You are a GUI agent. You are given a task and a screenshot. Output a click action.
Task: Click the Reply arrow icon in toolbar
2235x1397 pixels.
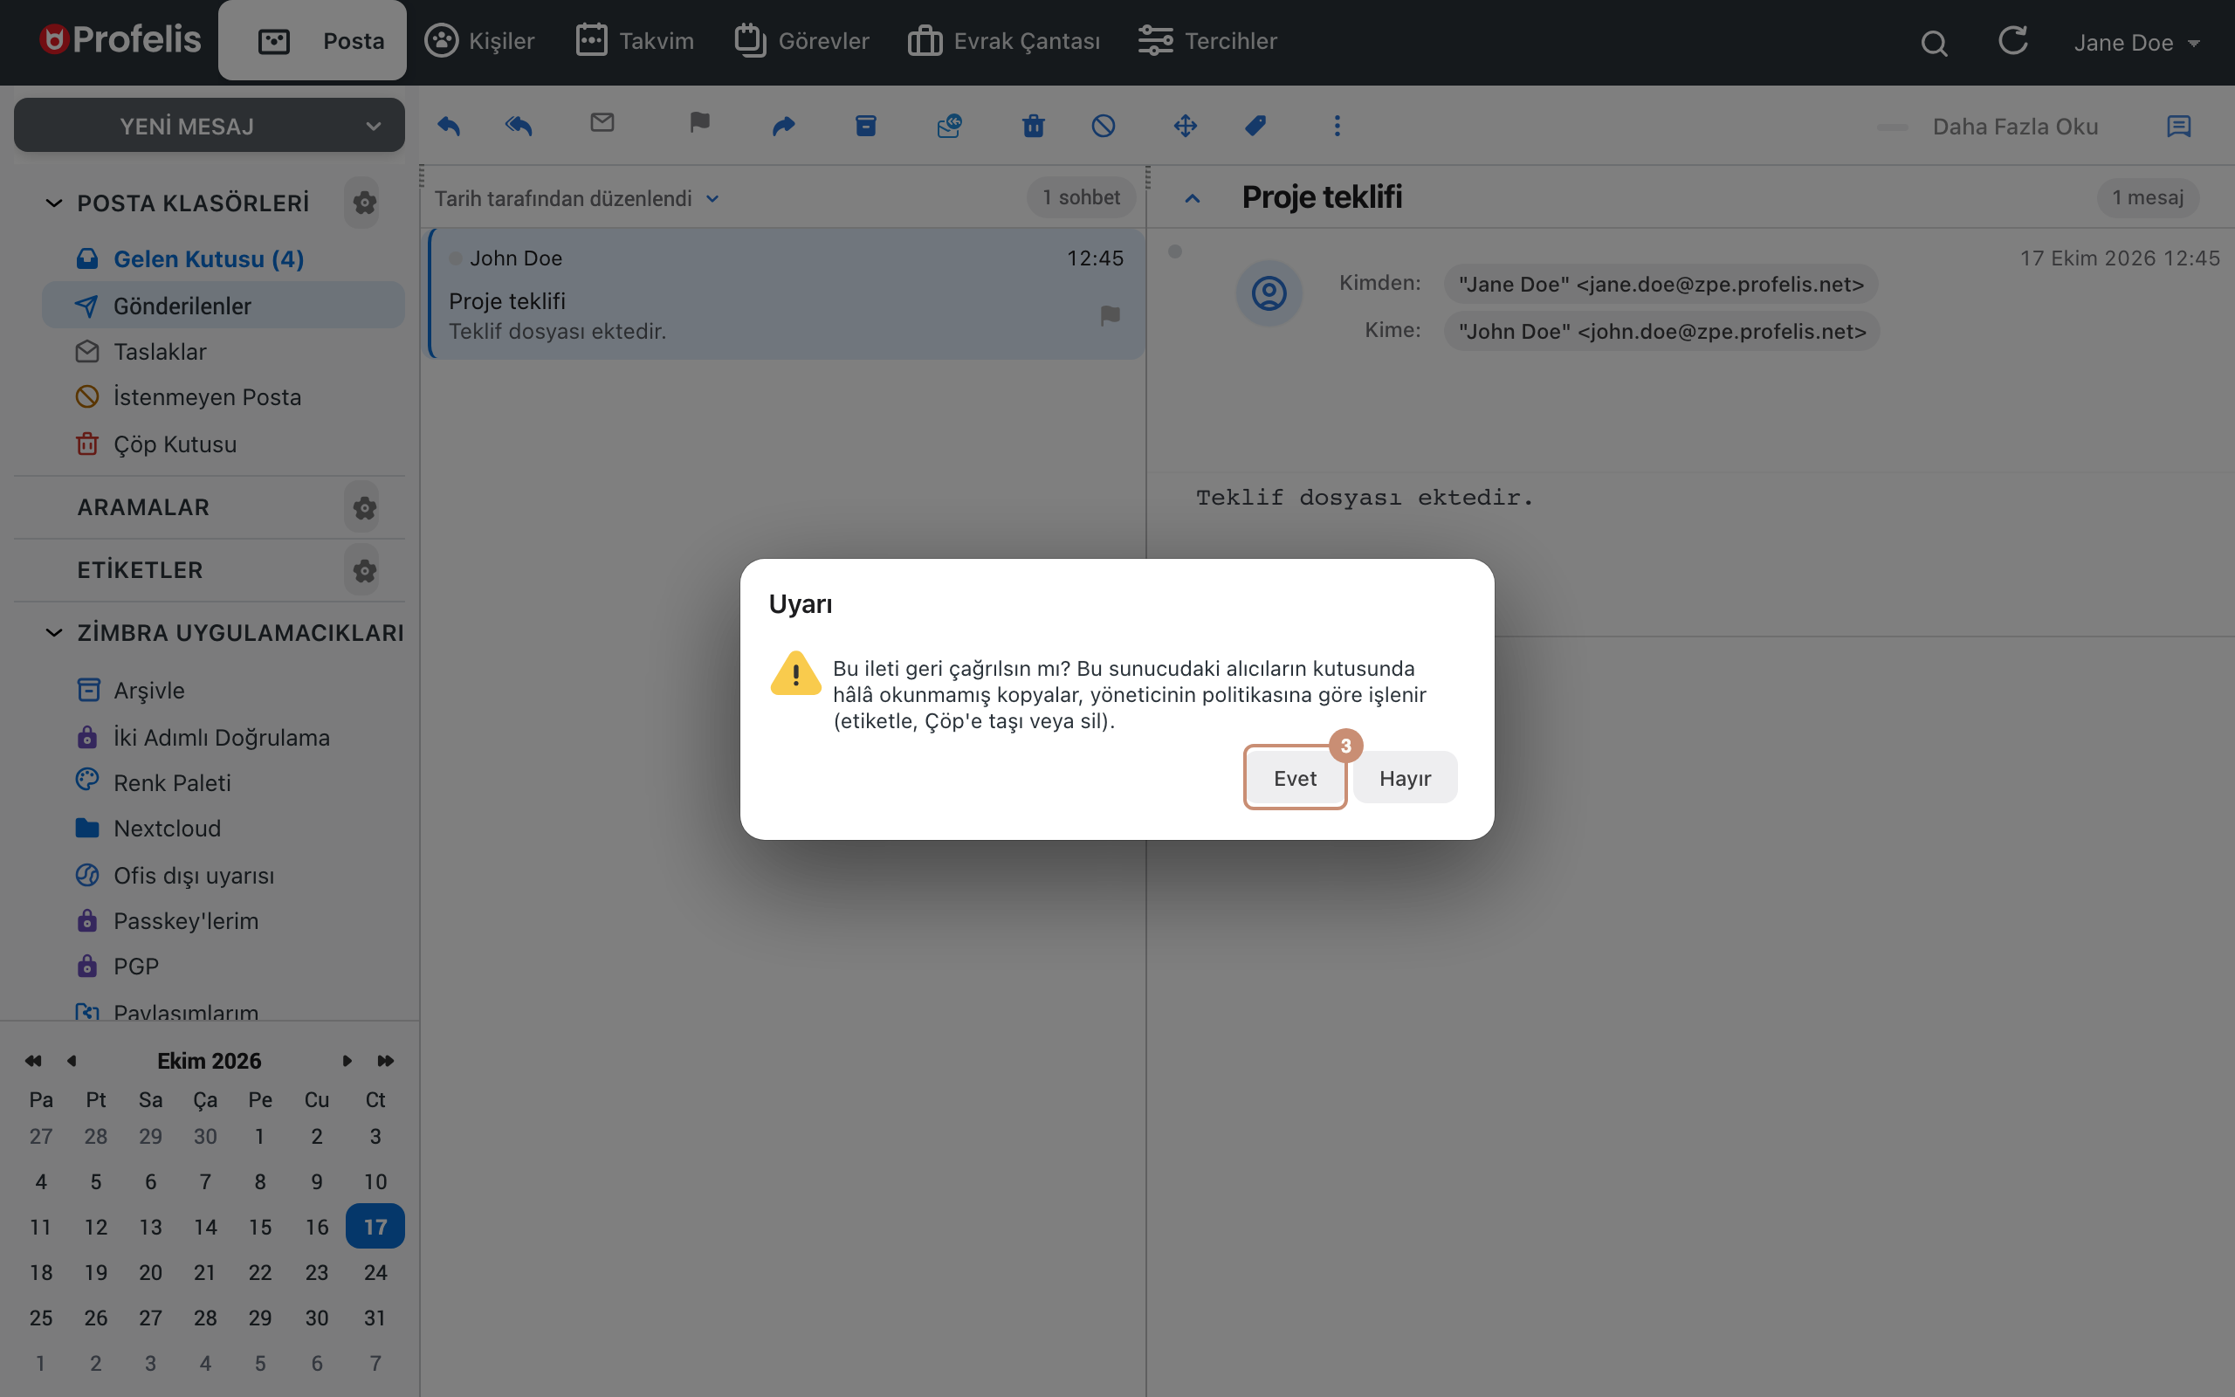point(449,126)
